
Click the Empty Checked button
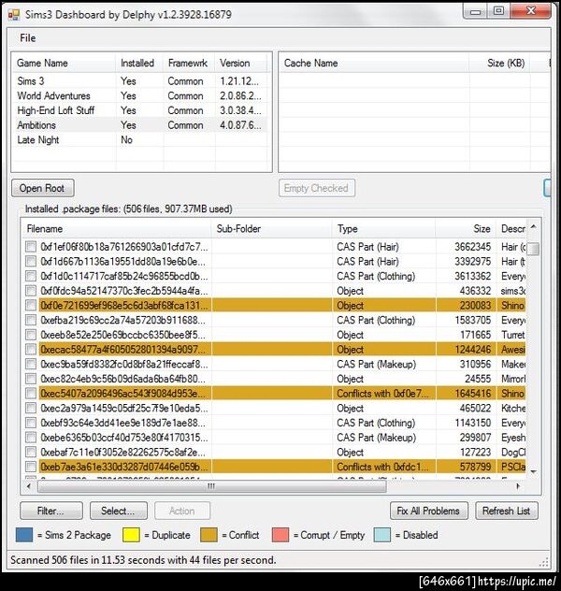pos(316,188)
